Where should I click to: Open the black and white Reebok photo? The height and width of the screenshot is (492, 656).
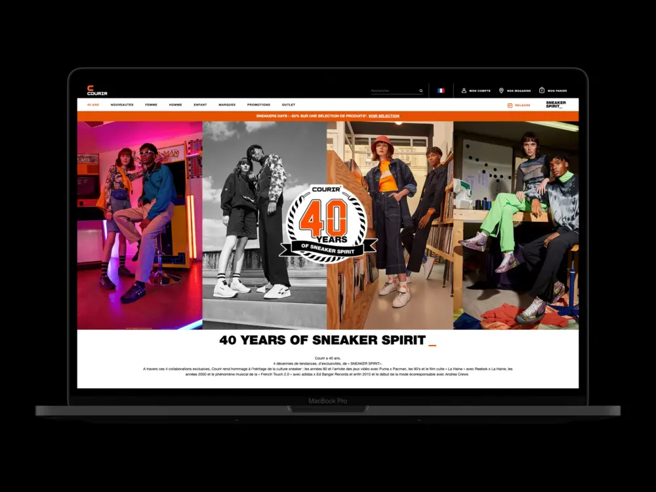(x=264, y=226)
